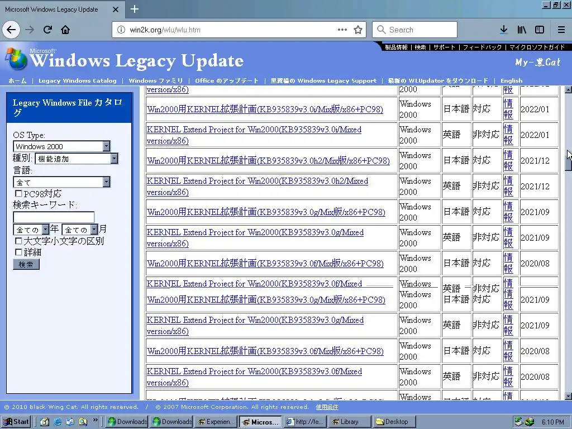Click page scrollbar up arrow

coord(568,89)
